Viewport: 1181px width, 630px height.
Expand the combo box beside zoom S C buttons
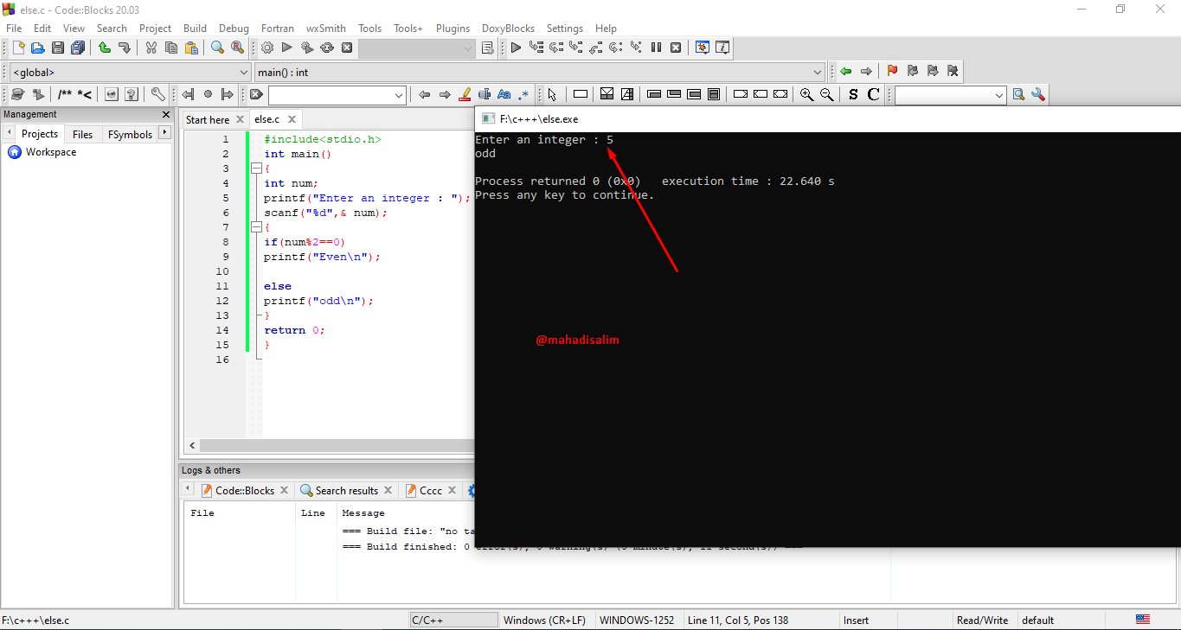(999, 95)
